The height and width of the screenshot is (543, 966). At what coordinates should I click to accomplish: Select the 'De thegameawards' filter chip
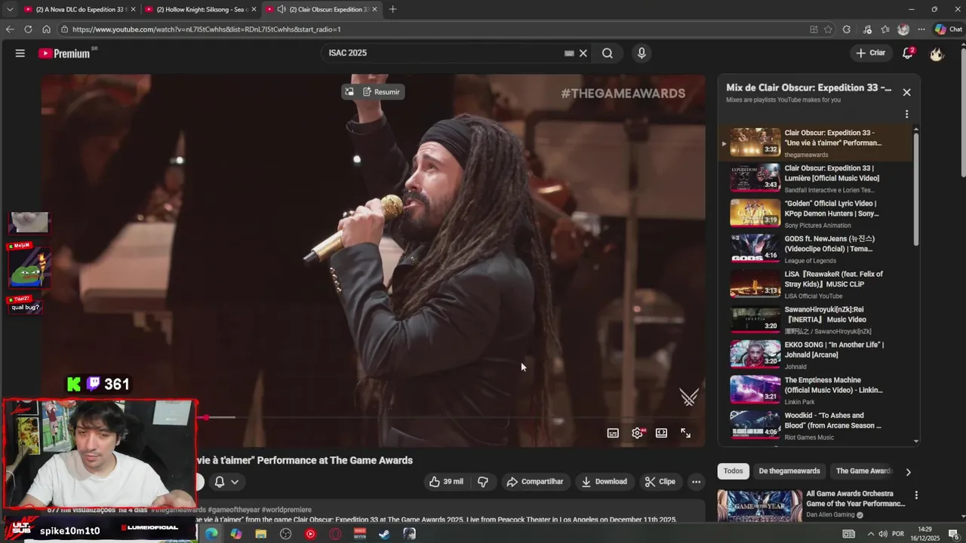[x=789, y=471]
